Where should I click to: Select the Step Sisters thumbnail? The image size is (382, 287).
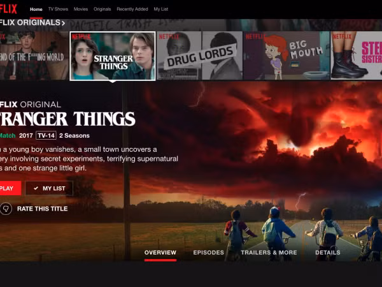(x=357, y=55)
